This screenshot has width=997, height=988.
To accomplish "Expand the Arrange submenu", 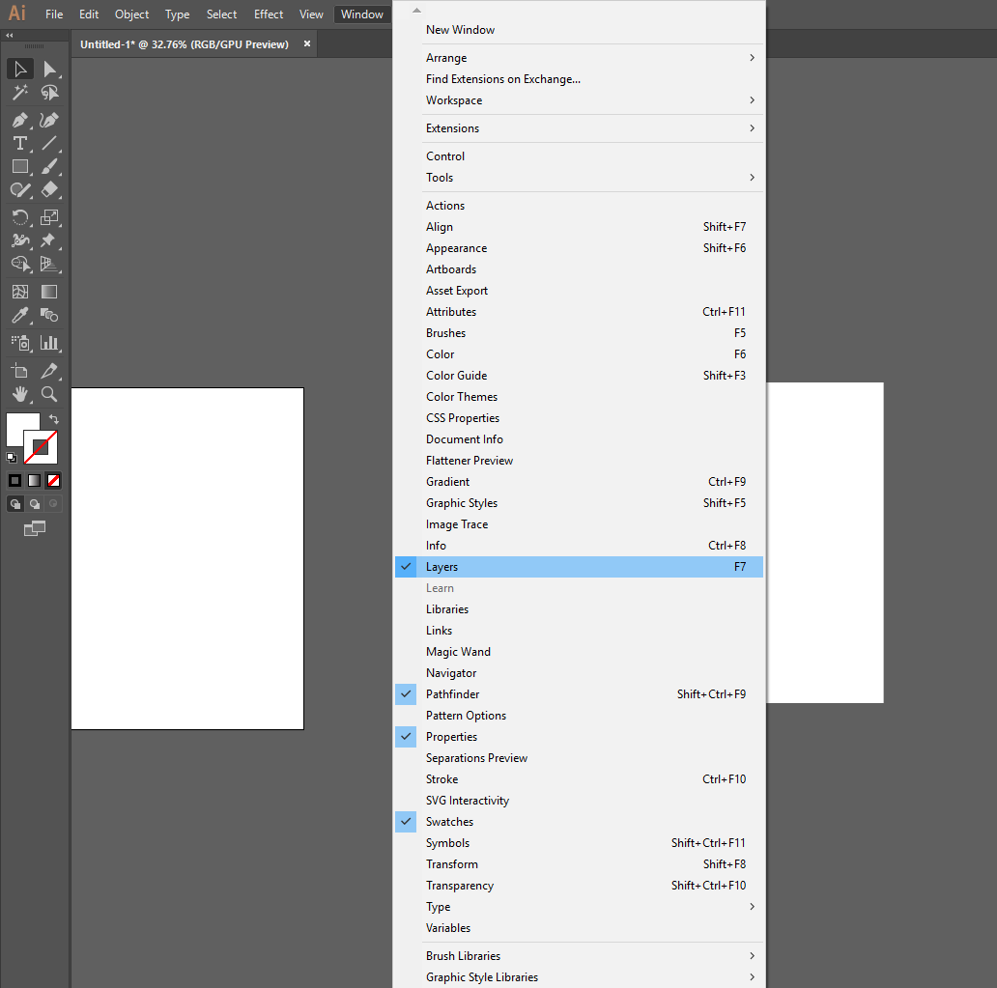I will tap(579, 58).
